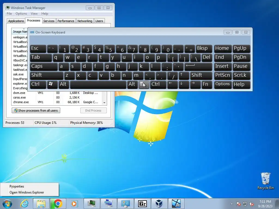Image resolution: width=279 pixels, height=209 pixels.
Task: Click the down arrow key
Action: (x=184, y=85)
